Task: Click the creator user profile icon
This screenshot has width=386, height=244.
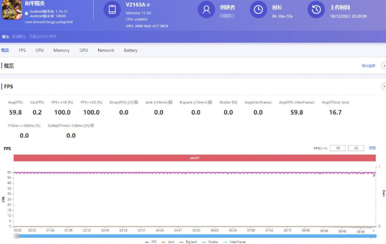Action: [x=207, y=10]
